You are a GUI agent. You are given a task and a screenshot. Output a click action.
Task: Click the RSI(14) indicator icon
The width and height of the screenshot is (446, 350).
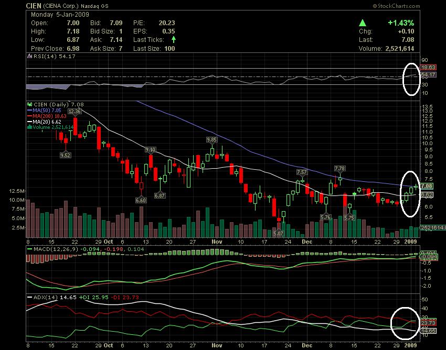29,56
